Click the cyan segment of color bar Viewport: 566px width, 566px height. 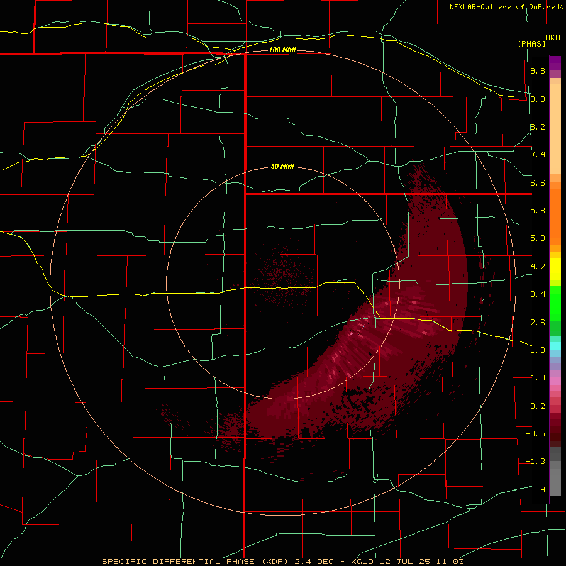tap(555, 345)
